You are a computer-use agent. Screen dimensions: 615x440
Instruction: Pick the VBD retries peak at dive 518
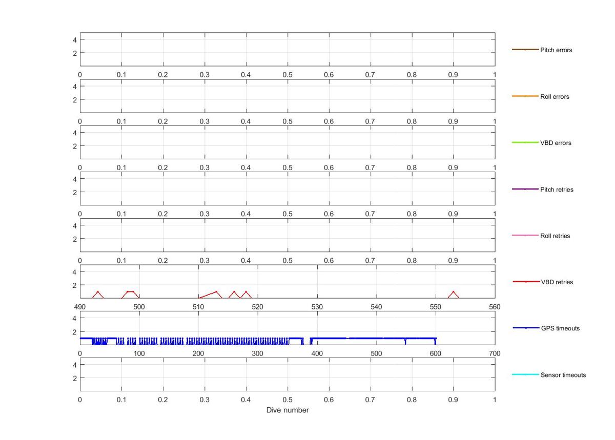pyautogui.click(x=246, y=292)
